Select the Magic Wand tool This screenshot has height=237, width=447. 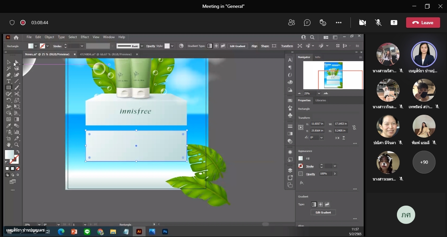9,69
